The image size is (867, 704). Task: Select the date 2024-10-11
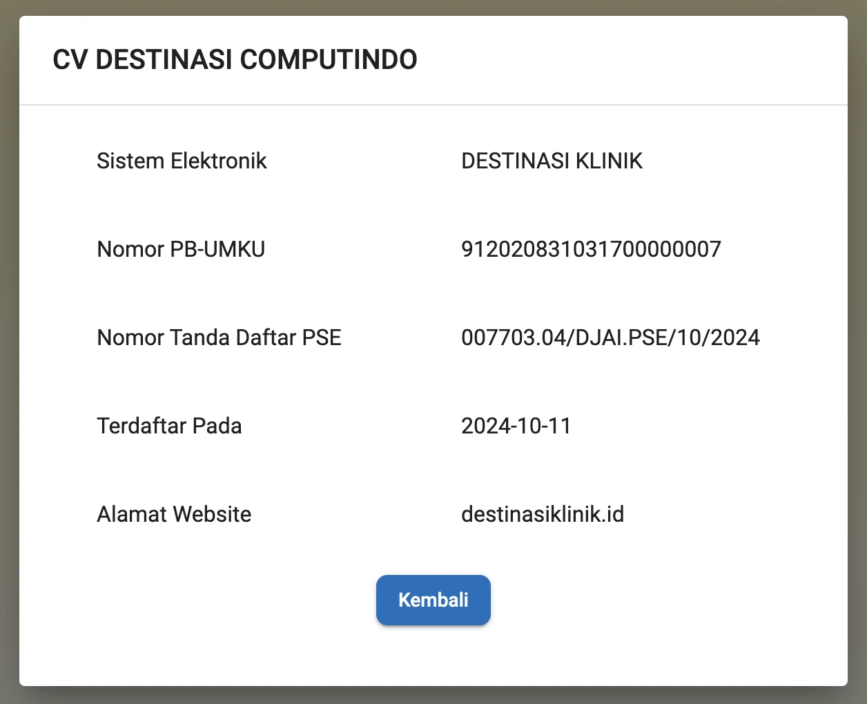[x=516, y=426]
